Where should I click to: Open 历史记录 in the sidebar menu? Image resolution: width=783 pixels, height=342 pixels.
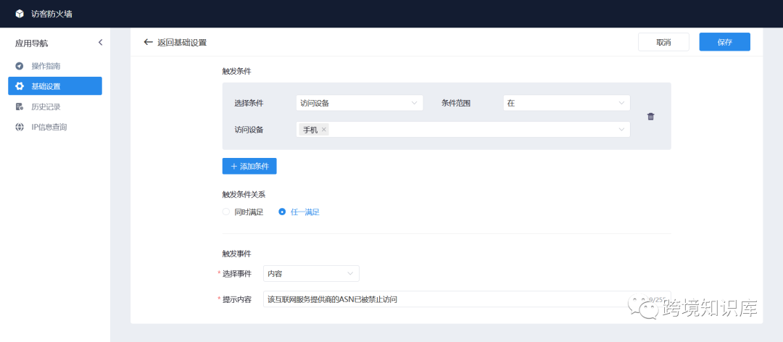pos(46,107)
